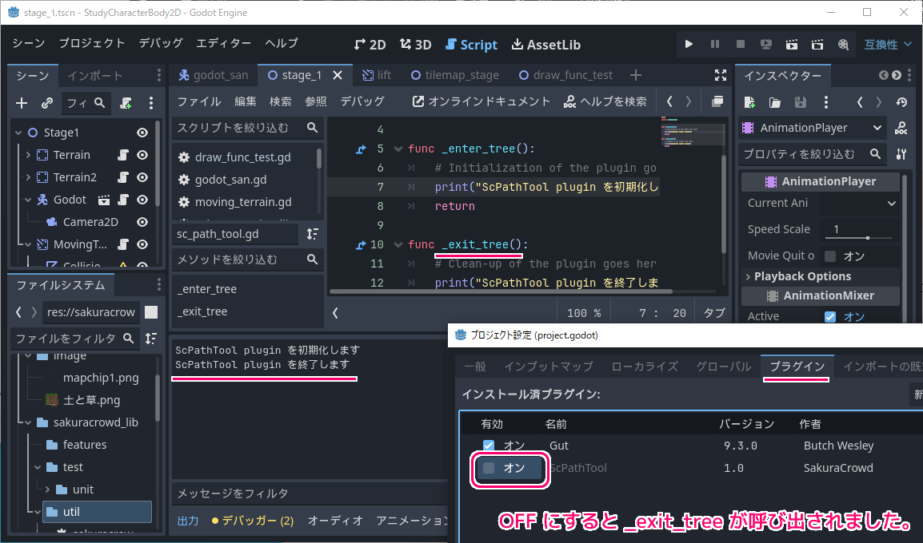Collapse the Stage1 tree node
The width and height of the screenshot is (923, 543).
pos(18,133)
